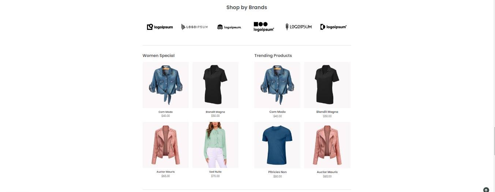
Task: Click Sed Nulla product title
Action: click(x=215, y=172)
